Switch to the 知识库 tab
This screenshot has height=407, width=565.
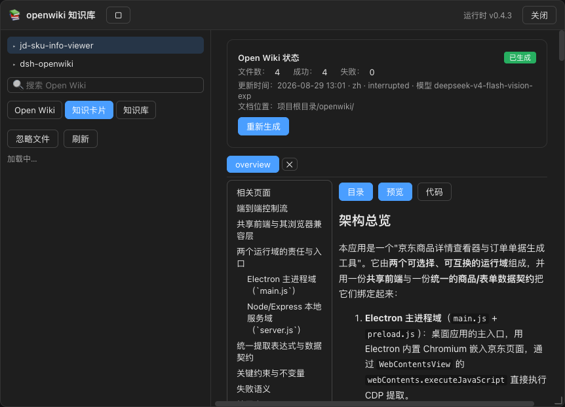[x=136, y=110]
